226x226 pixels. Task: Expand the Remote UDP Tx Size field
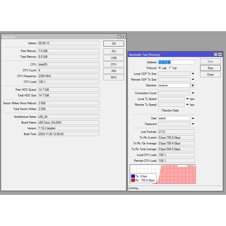tap(193, 80)
